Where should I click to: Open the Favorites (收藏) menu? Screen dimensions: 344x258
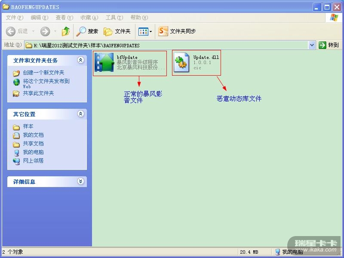pos(89,18)
